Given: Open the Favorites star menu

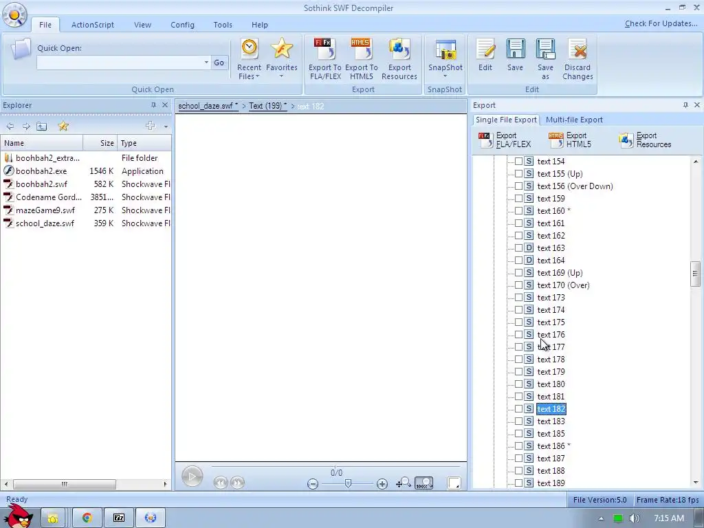Looking at the screenshot, I should [x=281, y=58].
